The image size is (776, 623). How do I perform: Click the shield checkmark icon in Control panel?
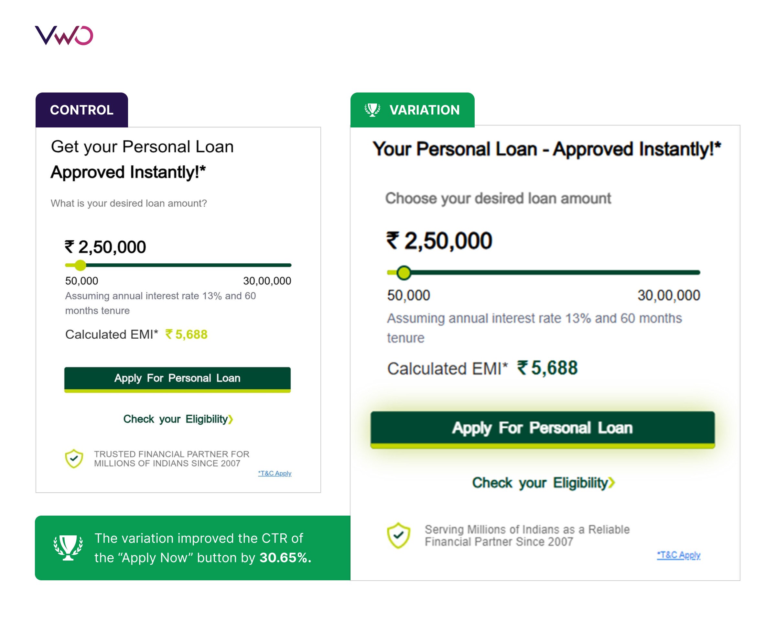tap(74, 458)
